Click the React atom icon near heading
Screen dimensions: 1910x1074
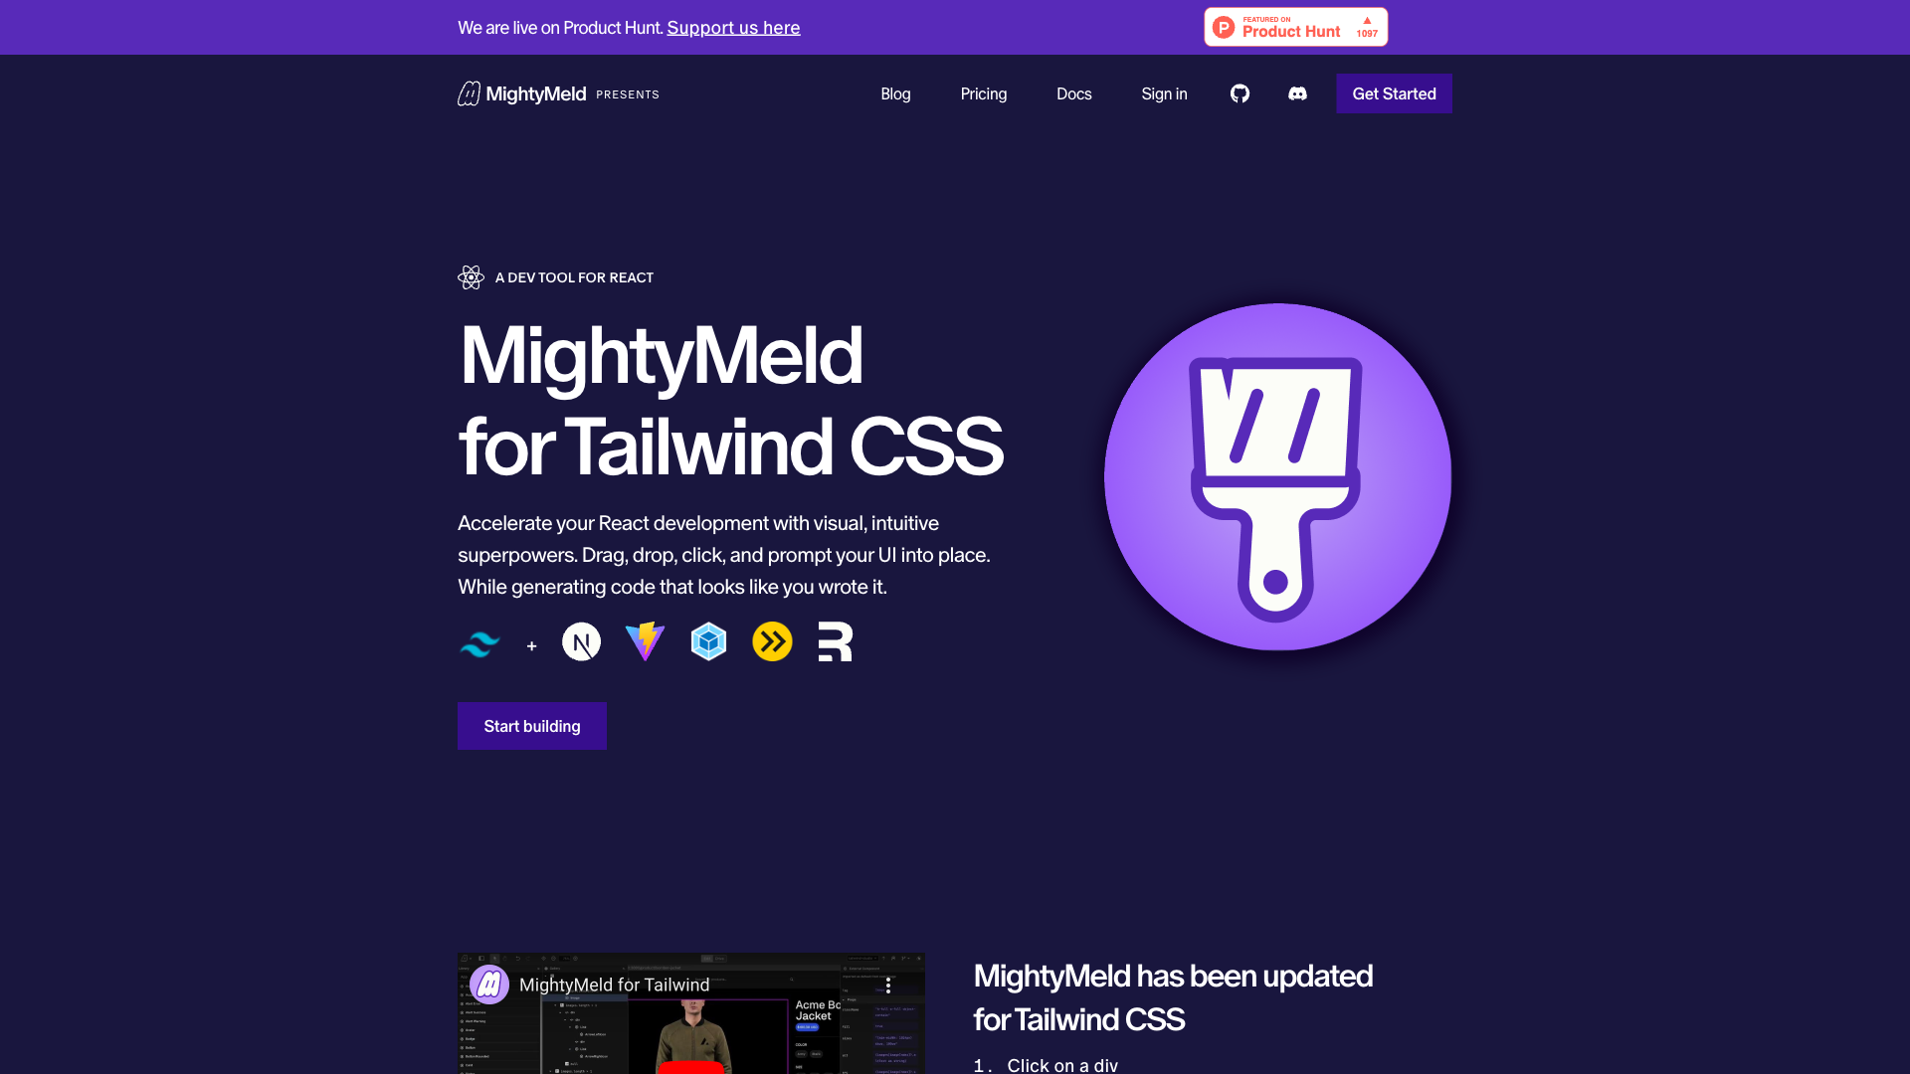[x=471, y=276]
